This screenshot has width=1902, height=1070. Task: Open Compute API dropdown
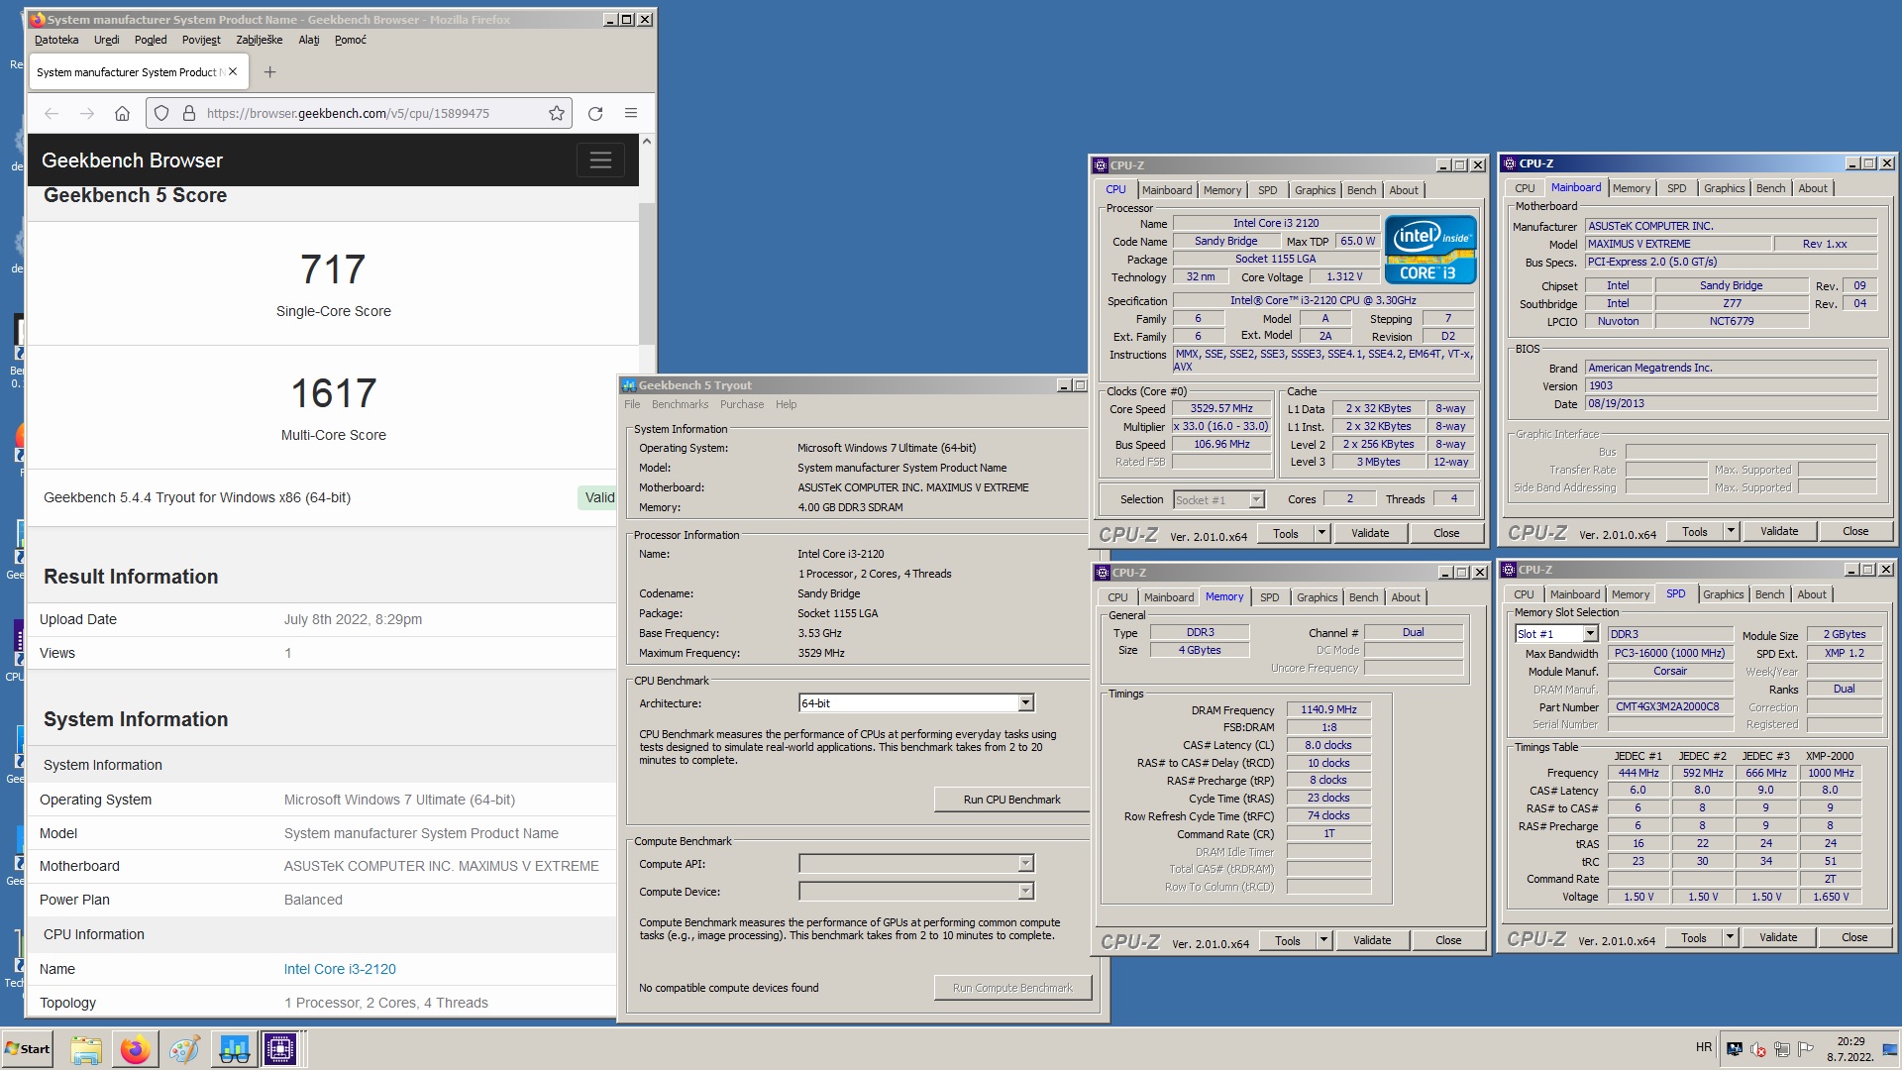[x=1025, y=864]
